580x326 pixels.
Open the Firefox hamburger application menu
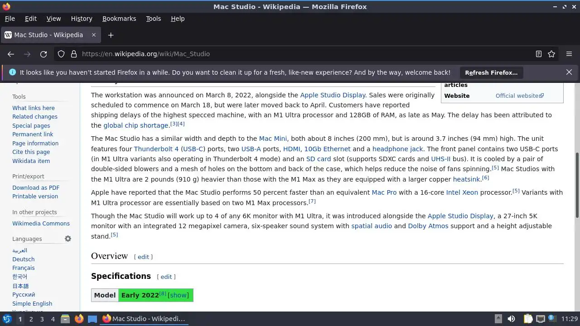click(x=569, y=54)
